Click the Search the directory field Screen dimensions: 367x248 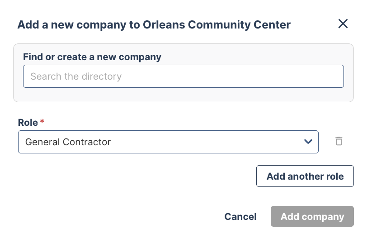(x=183, y=76)
